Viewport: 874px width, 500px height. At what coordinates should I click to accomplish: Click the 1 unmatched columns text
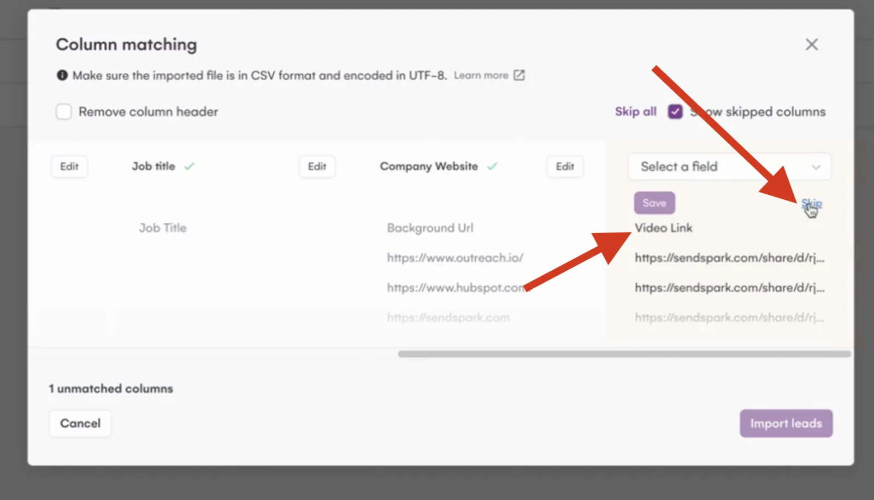coord(111,389)
